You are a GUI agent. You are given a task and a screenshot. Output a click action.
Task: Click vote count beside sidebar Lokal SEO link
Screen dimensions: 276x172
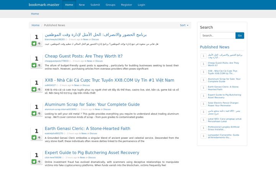tap(204, 120)
